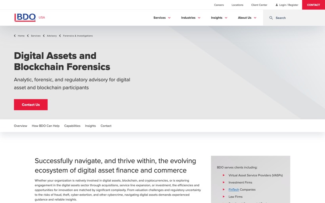
Task: Click the About Us menu arrow chevron
Action: click(255, 18)
